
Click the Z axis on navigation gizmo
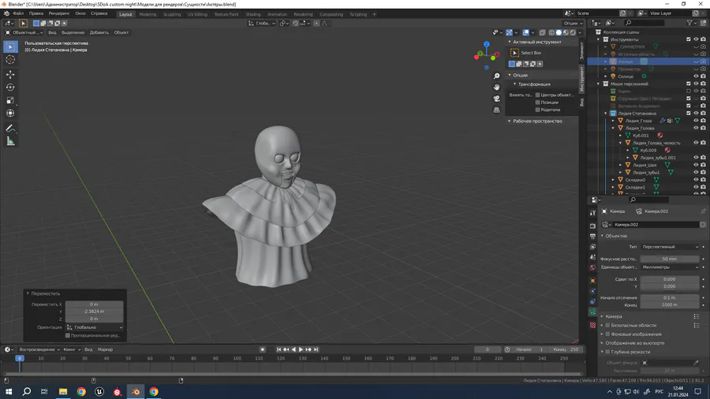[x=486, y=44]
